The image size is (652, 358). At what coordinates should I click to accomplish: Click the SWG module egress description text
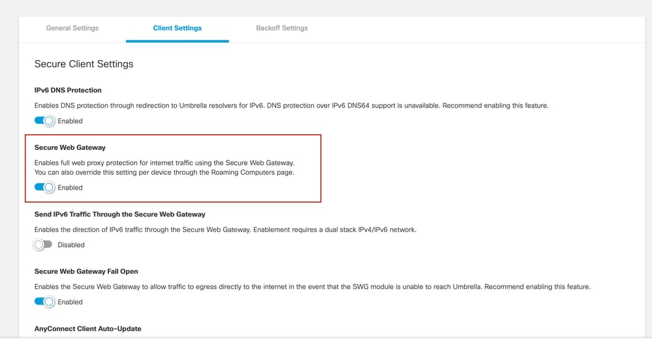[x=312, y=286]
